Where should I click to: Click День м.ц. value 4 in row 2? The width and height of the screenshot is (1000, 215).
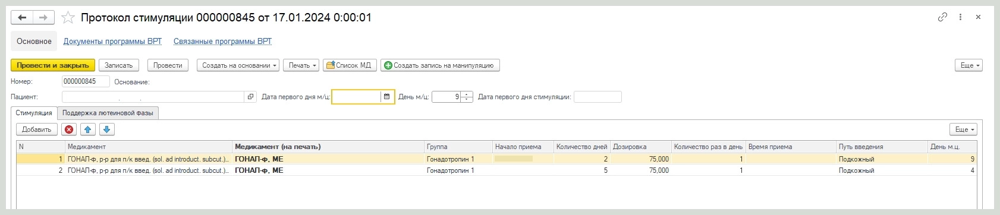[952, 170]
